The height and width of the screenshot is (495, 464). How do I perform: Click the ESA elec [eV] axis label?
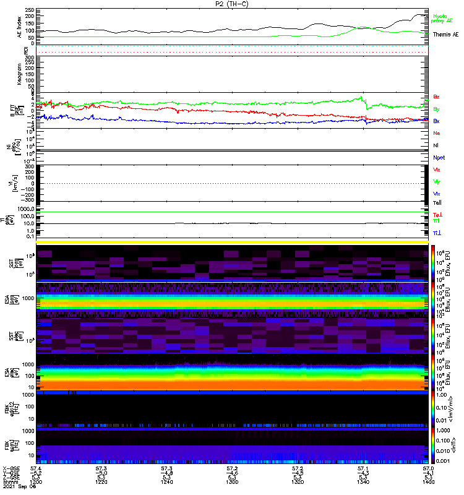click(x=12, y=373)
